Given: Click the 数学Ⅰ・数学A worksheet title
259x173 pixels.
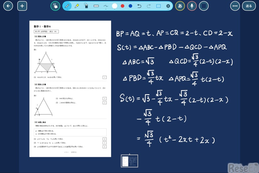Looking at the screenshot, I should 42,27.
